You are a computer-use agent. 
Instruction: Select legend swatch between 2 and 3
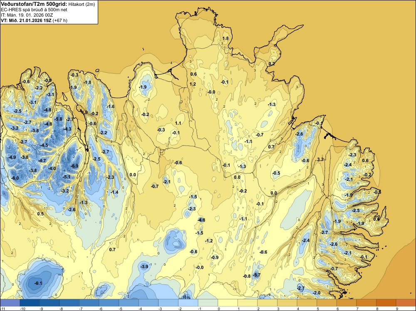(x=267, y=303)
